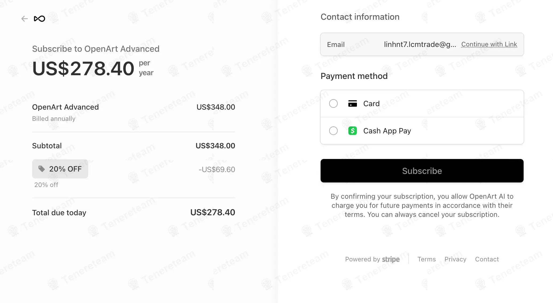Image resolution: width=553 pixels, height=303 pixels.
Task: Select the Cash App Pay radio button
Action: coord(333,131)
